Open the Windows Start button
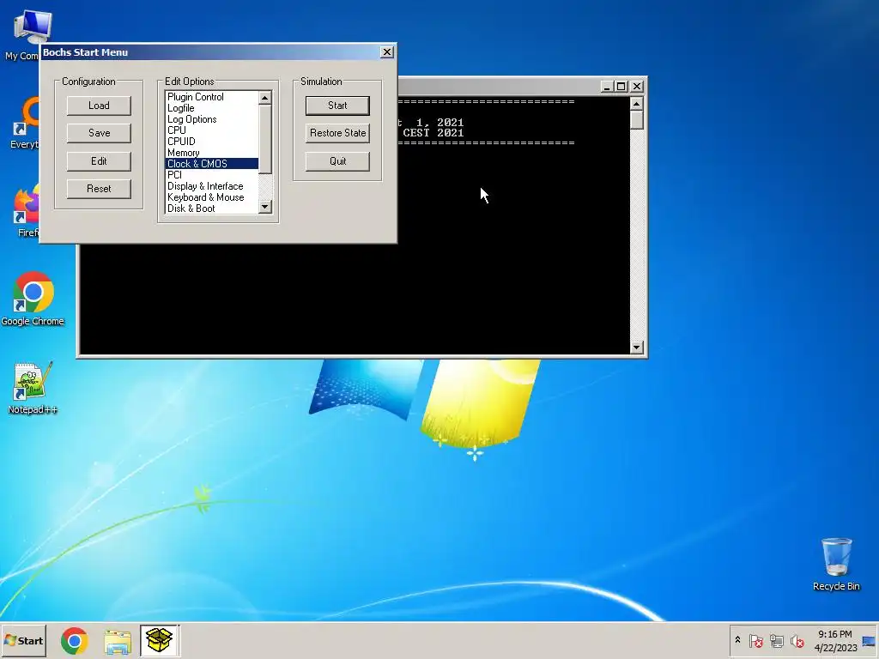This screenshot has width=879, height=659. tap(23, 640)
